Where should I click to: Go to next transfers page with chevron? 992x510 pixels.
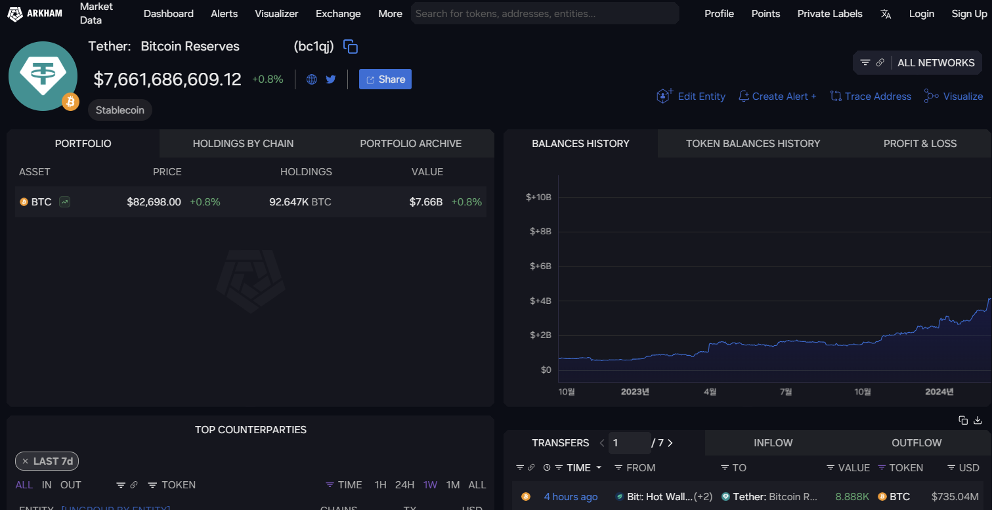[670, 443]
